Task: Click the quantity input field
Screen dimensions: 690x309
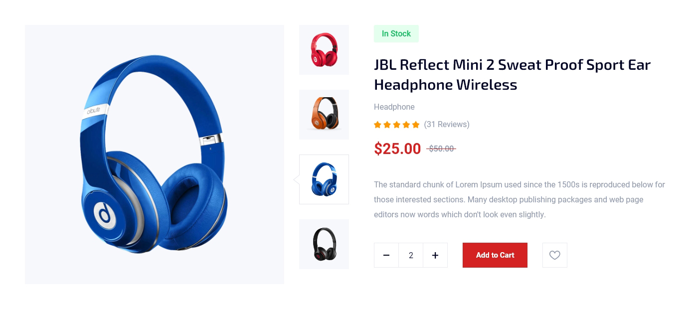Action: pos(411,255)
